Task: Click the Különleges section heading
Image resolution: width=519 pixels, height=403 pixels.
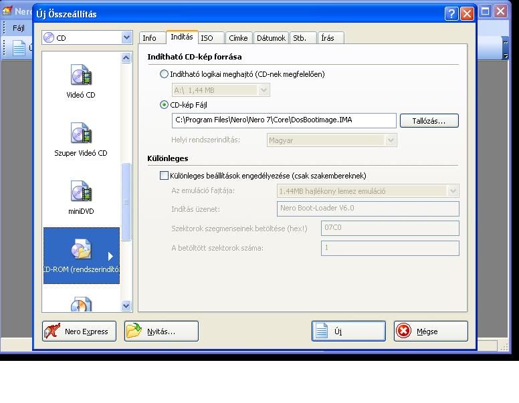Action: point(167,158)
